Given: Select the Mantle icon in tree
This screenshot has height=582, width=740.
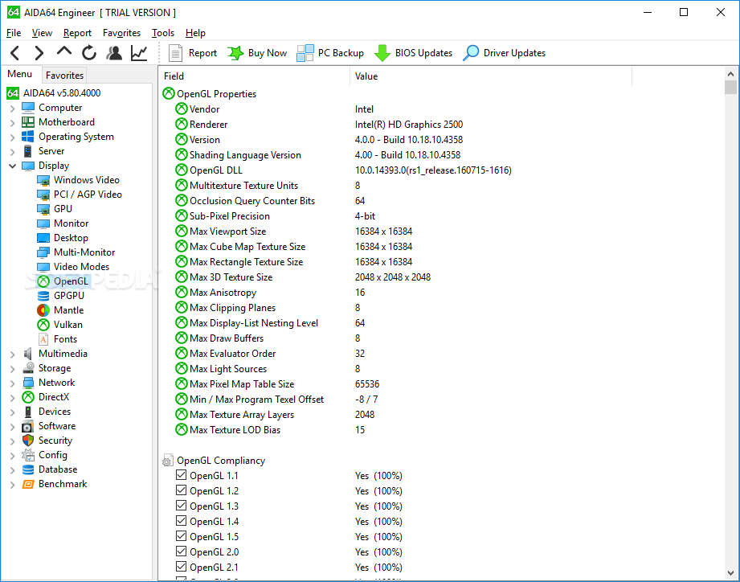Looking at the screenshot, I should (x=43, y=310).
